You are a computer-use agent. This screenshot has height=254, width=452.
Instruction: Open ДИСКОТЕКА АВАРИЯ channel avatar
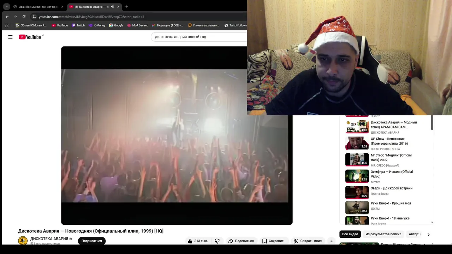coord(23,241)
